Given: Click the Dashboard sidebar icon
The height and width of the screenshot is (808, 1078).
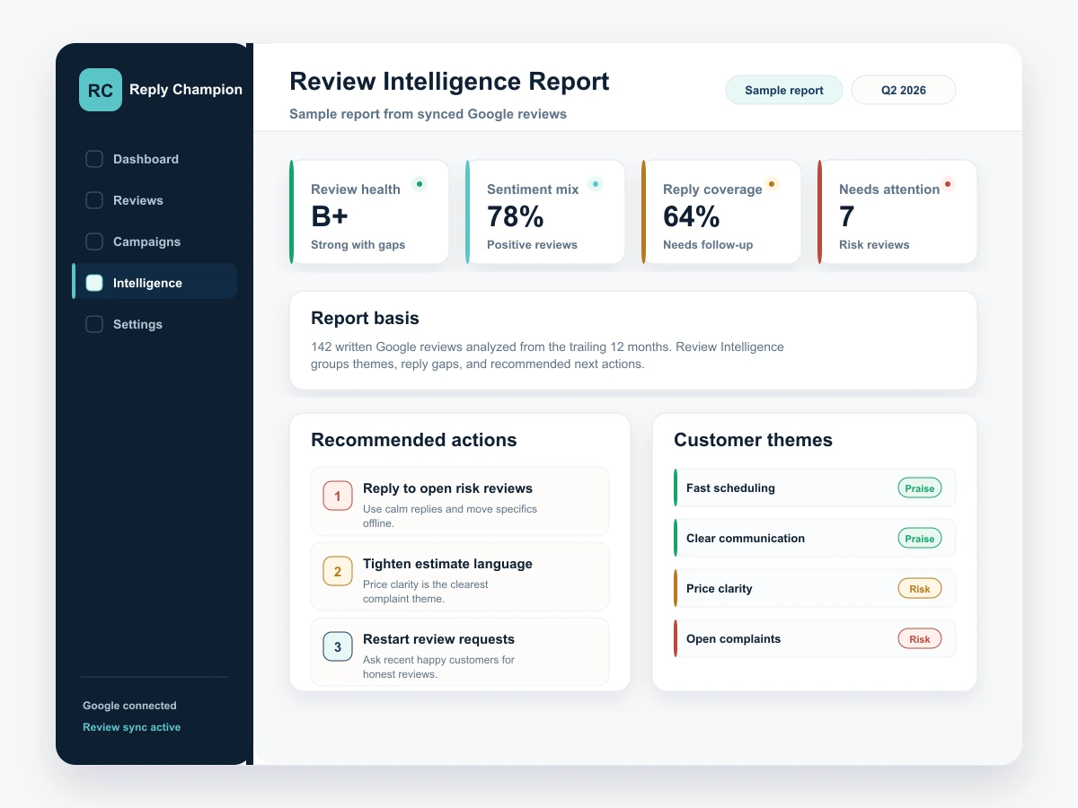Looking at the screenshot, I should pos(94,159).
